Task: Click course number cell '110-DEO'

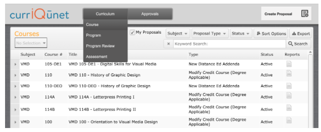Action: [x=54, y=86]
